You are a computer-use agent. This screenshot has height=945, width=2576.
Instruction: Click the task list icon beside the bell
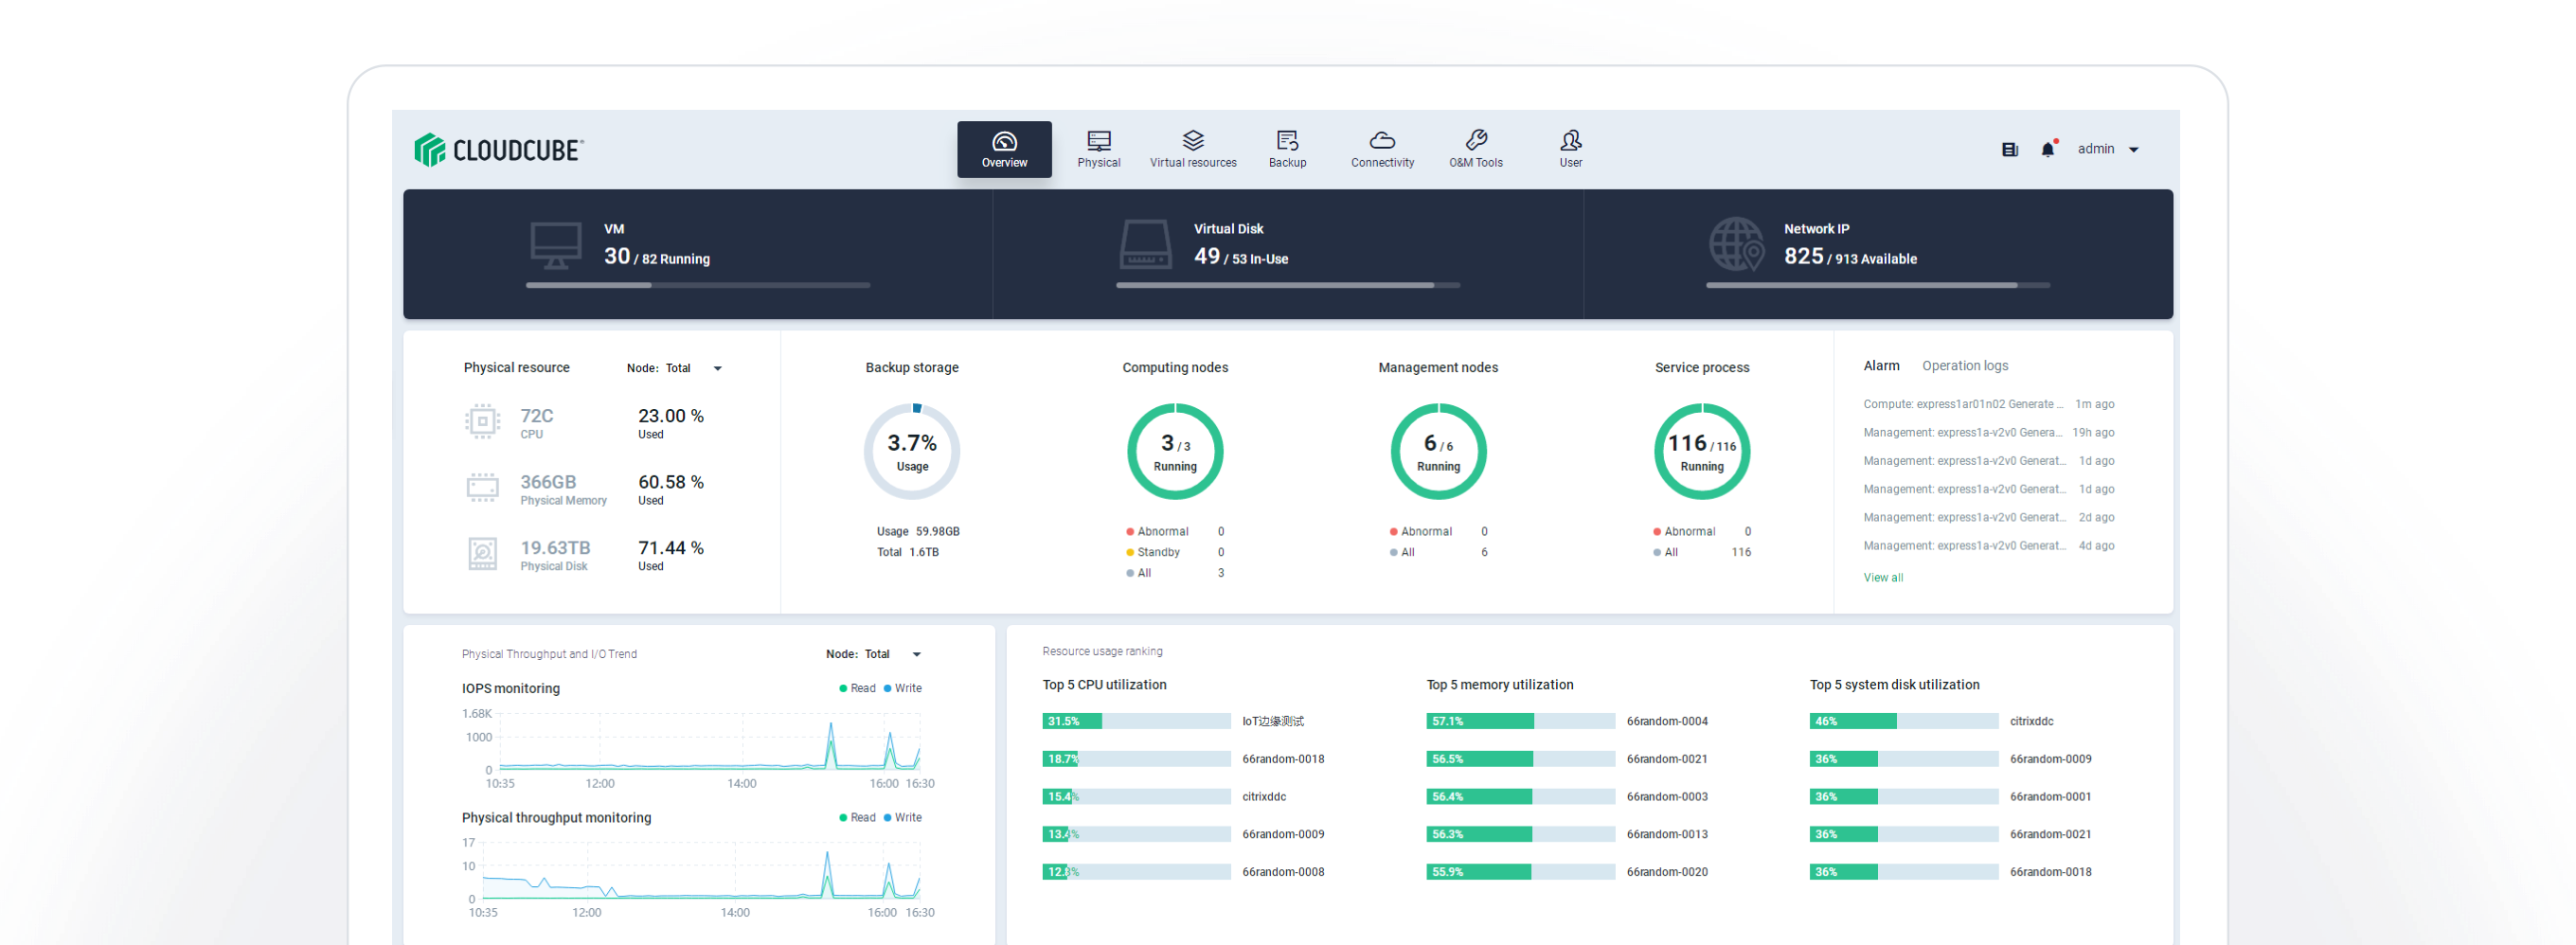2009,149
